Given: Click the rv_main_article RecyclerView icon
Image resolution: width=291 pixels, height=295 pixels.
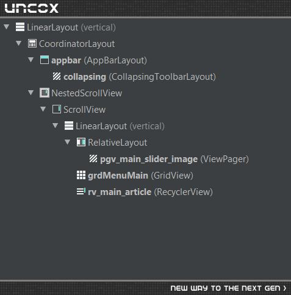Looking at the screenshot, I should pos(81,191).
